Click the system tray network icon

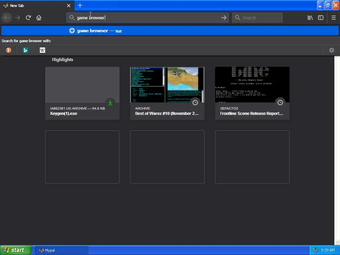click(315, 250)
